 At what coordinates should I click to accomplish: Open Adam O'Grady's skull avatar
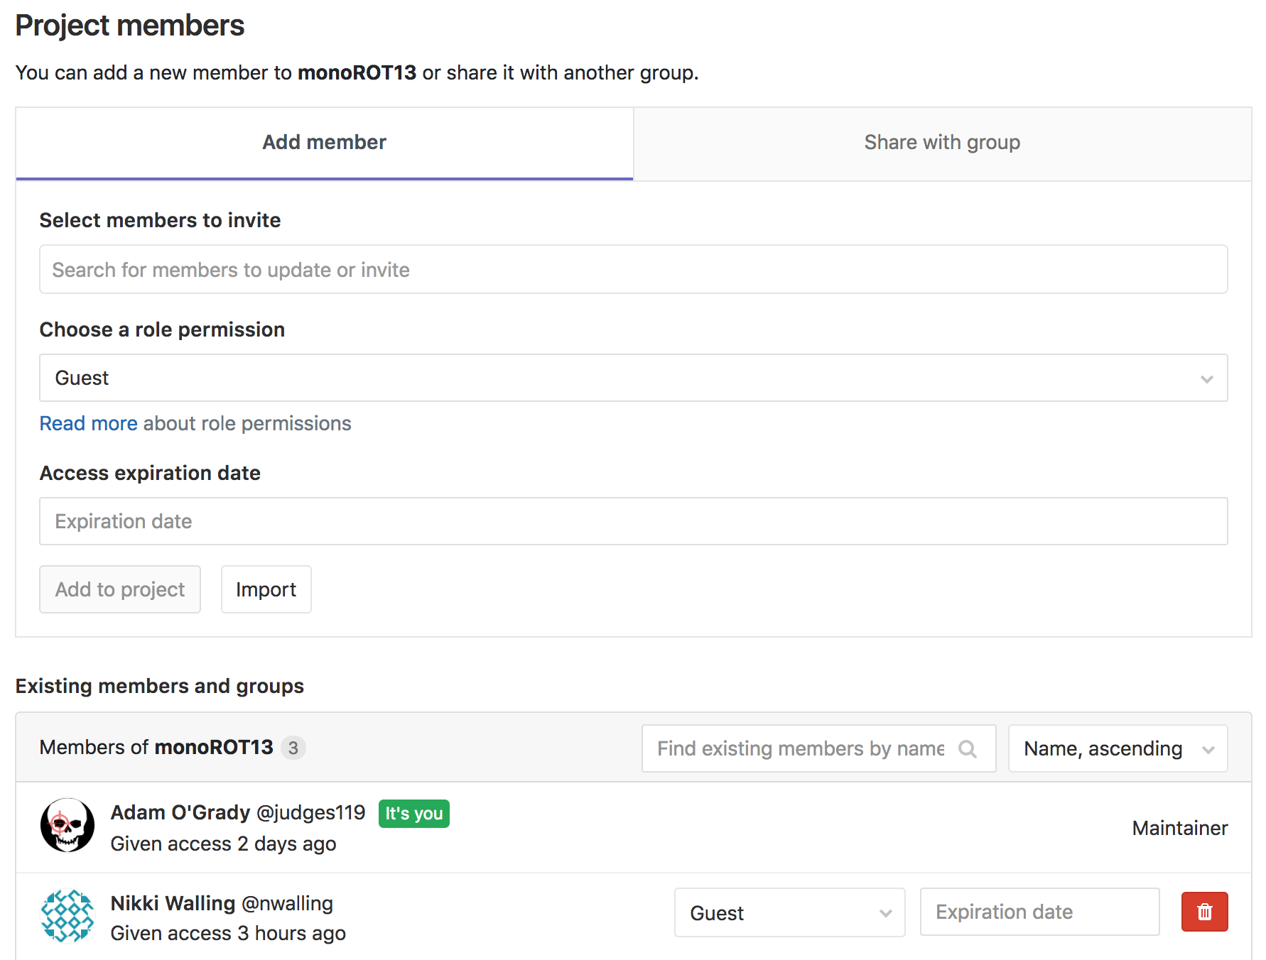coord(67,826)
